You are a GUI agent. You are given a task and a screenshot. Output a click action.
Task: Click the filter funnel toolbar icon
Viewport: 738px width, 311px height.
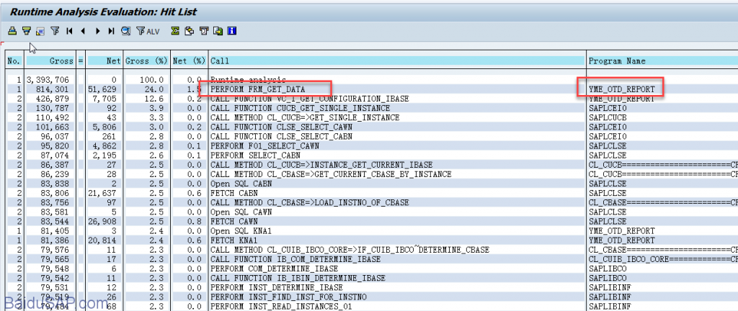coord(55,31)
